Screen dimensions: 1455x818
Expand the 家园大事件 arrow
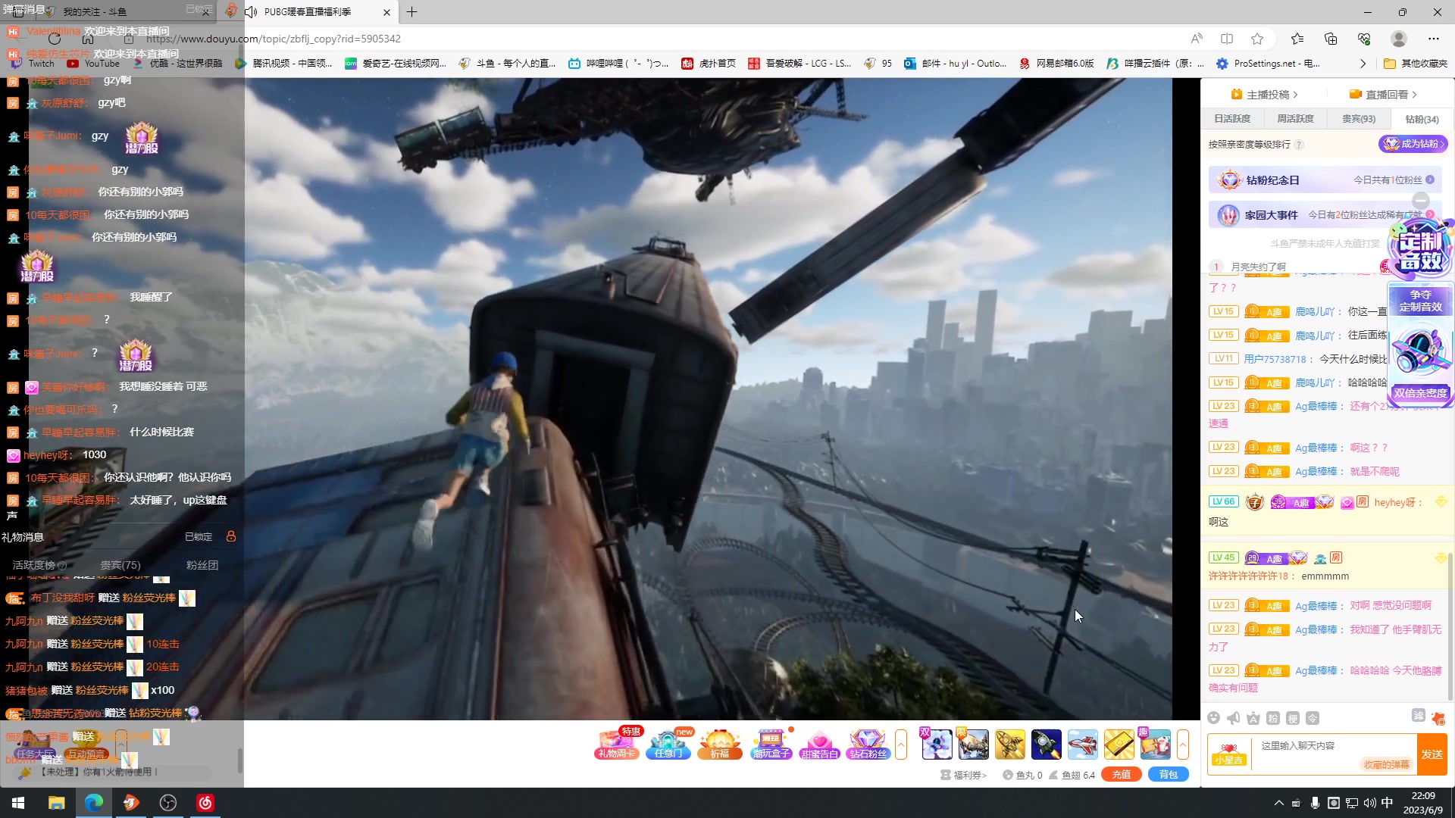point(1430,215)
